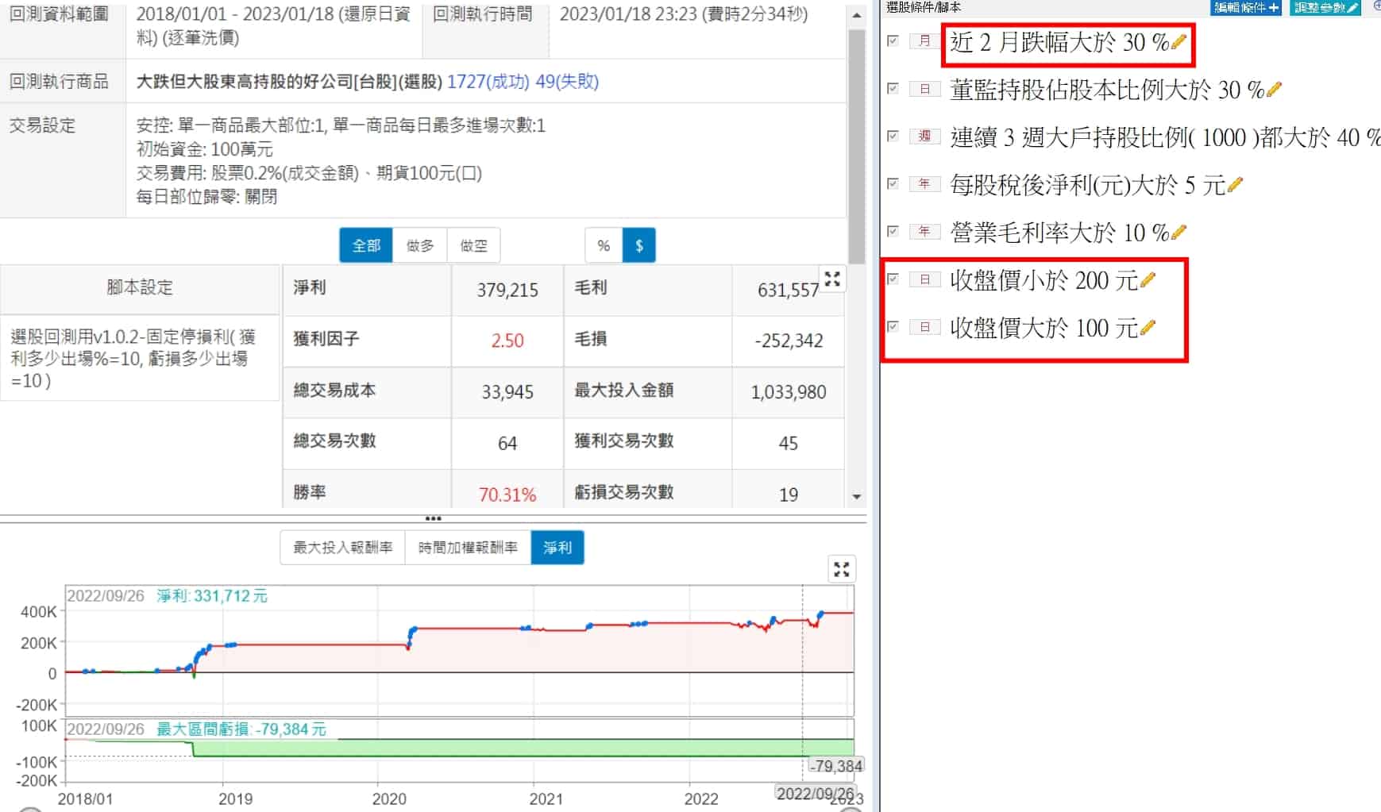Viewport: 1381px width, 812px height.
Task: Select the 時間加權報酬率 chart tab
Action: (468, 548)
